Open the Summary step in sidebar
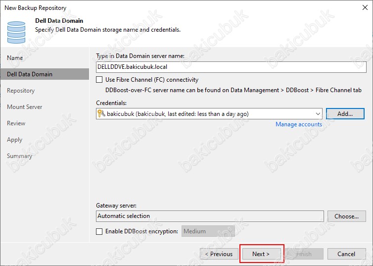This screenshot has width=373, height=266. [x=19, y=156]
